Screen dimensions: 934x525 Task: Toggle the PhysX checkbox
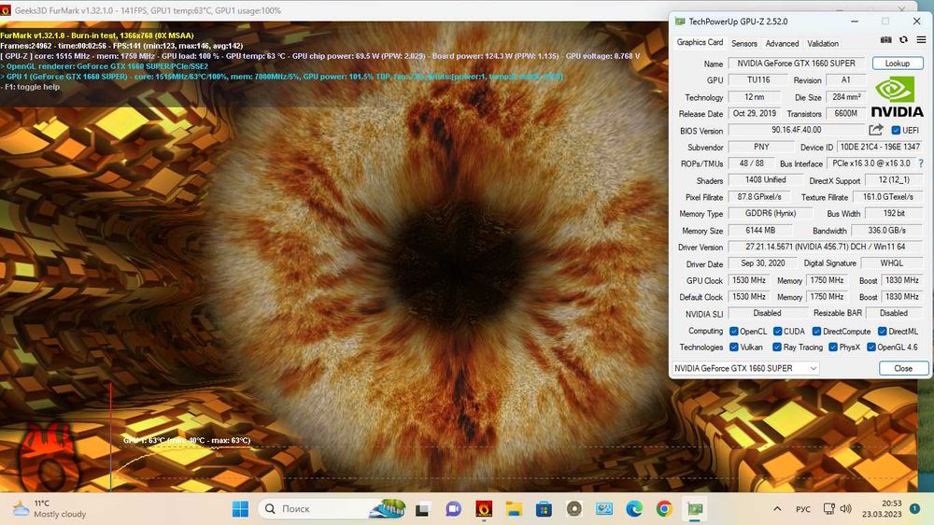coord(833,347)
